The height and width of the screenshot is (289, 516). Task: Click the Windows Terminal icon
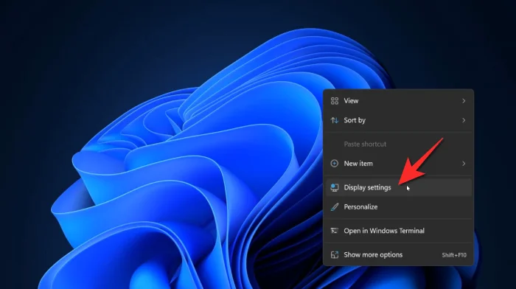[335, 231]
